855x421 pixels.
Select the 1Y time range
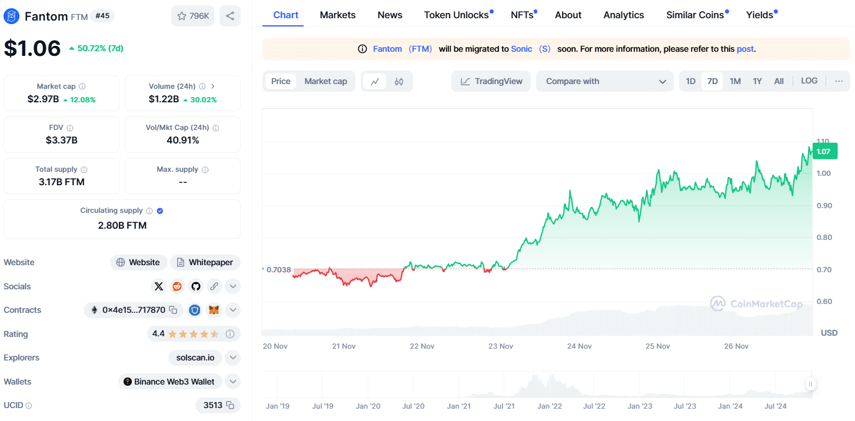(757, 81)
